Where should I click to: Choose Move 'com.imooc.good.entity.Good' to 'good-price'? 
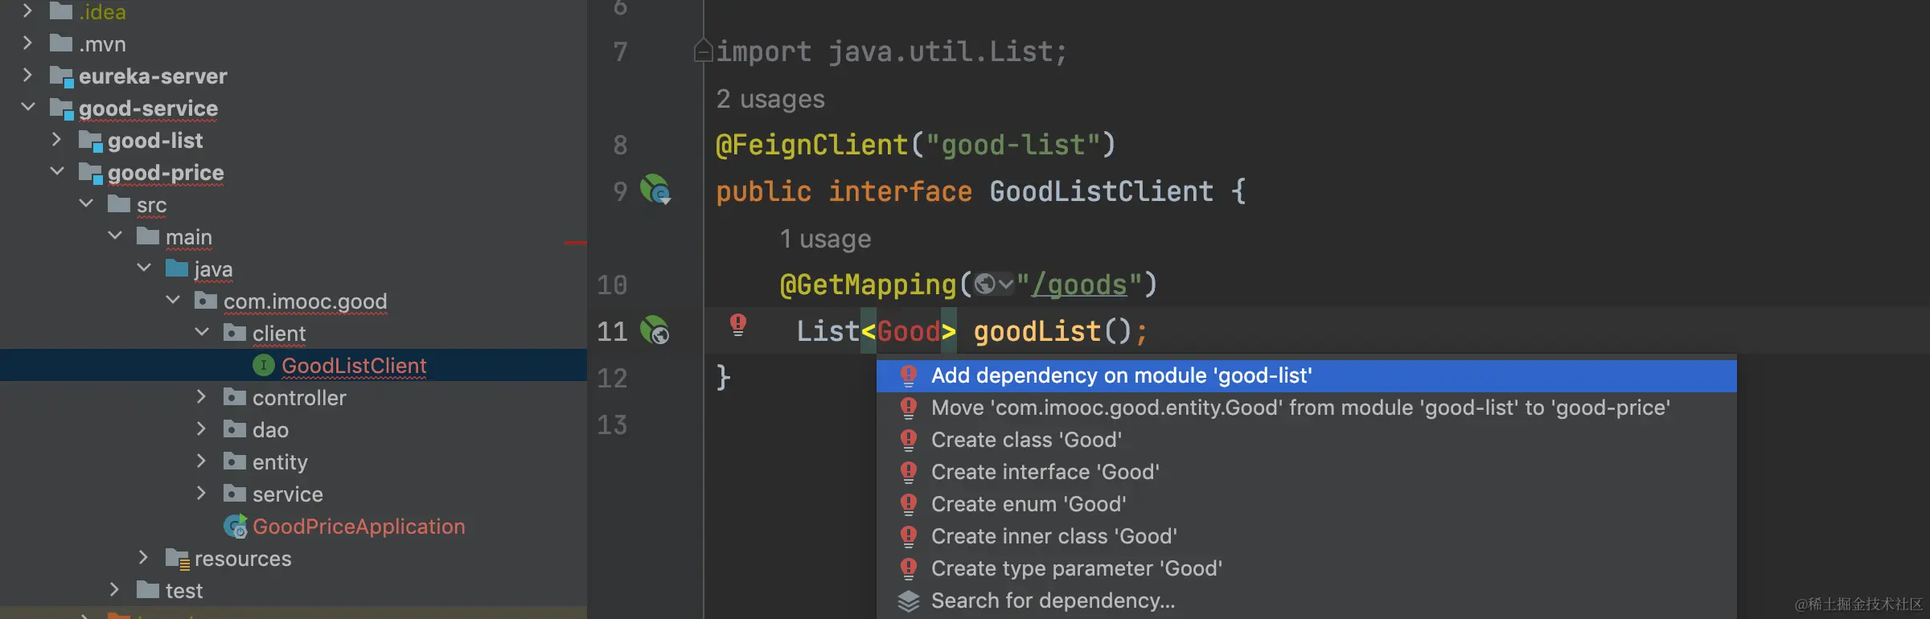tap(1306, 408)
